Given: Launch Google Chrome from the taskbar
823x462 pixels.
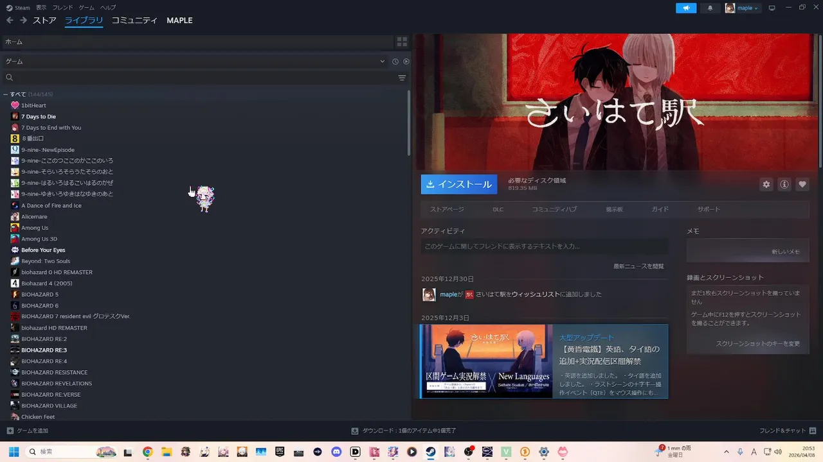Looking at the screenshot, I should 147,452.
